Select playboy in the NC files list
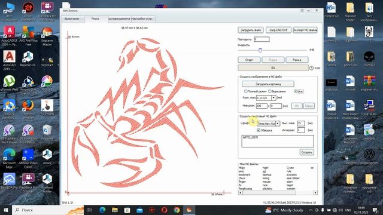 pyautogui.click(x=267, y=189)
